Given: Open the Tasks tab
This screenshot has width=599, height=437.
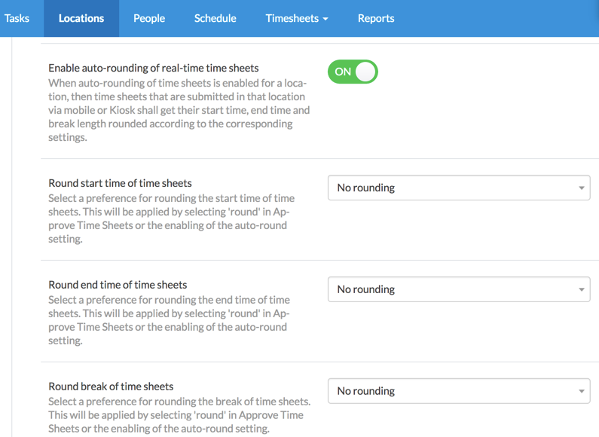Looking at the screenshot, I should pos(17,18).
